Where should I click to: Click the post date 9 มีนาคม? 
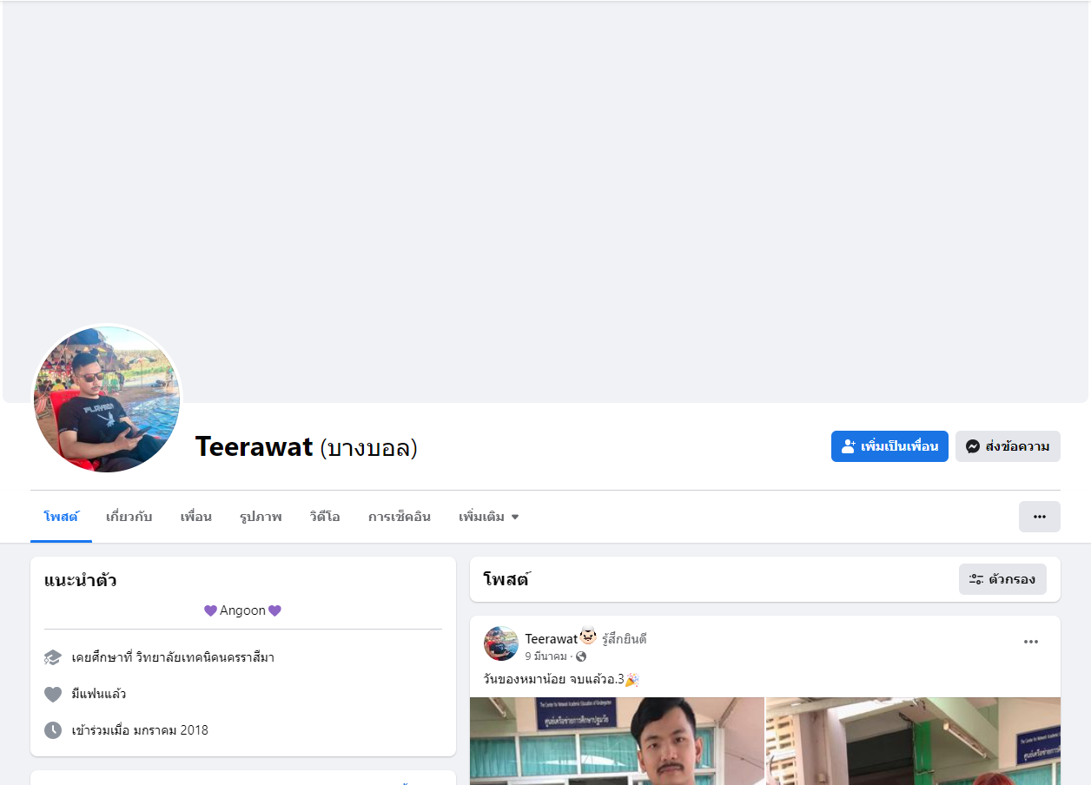pos(545,656)
